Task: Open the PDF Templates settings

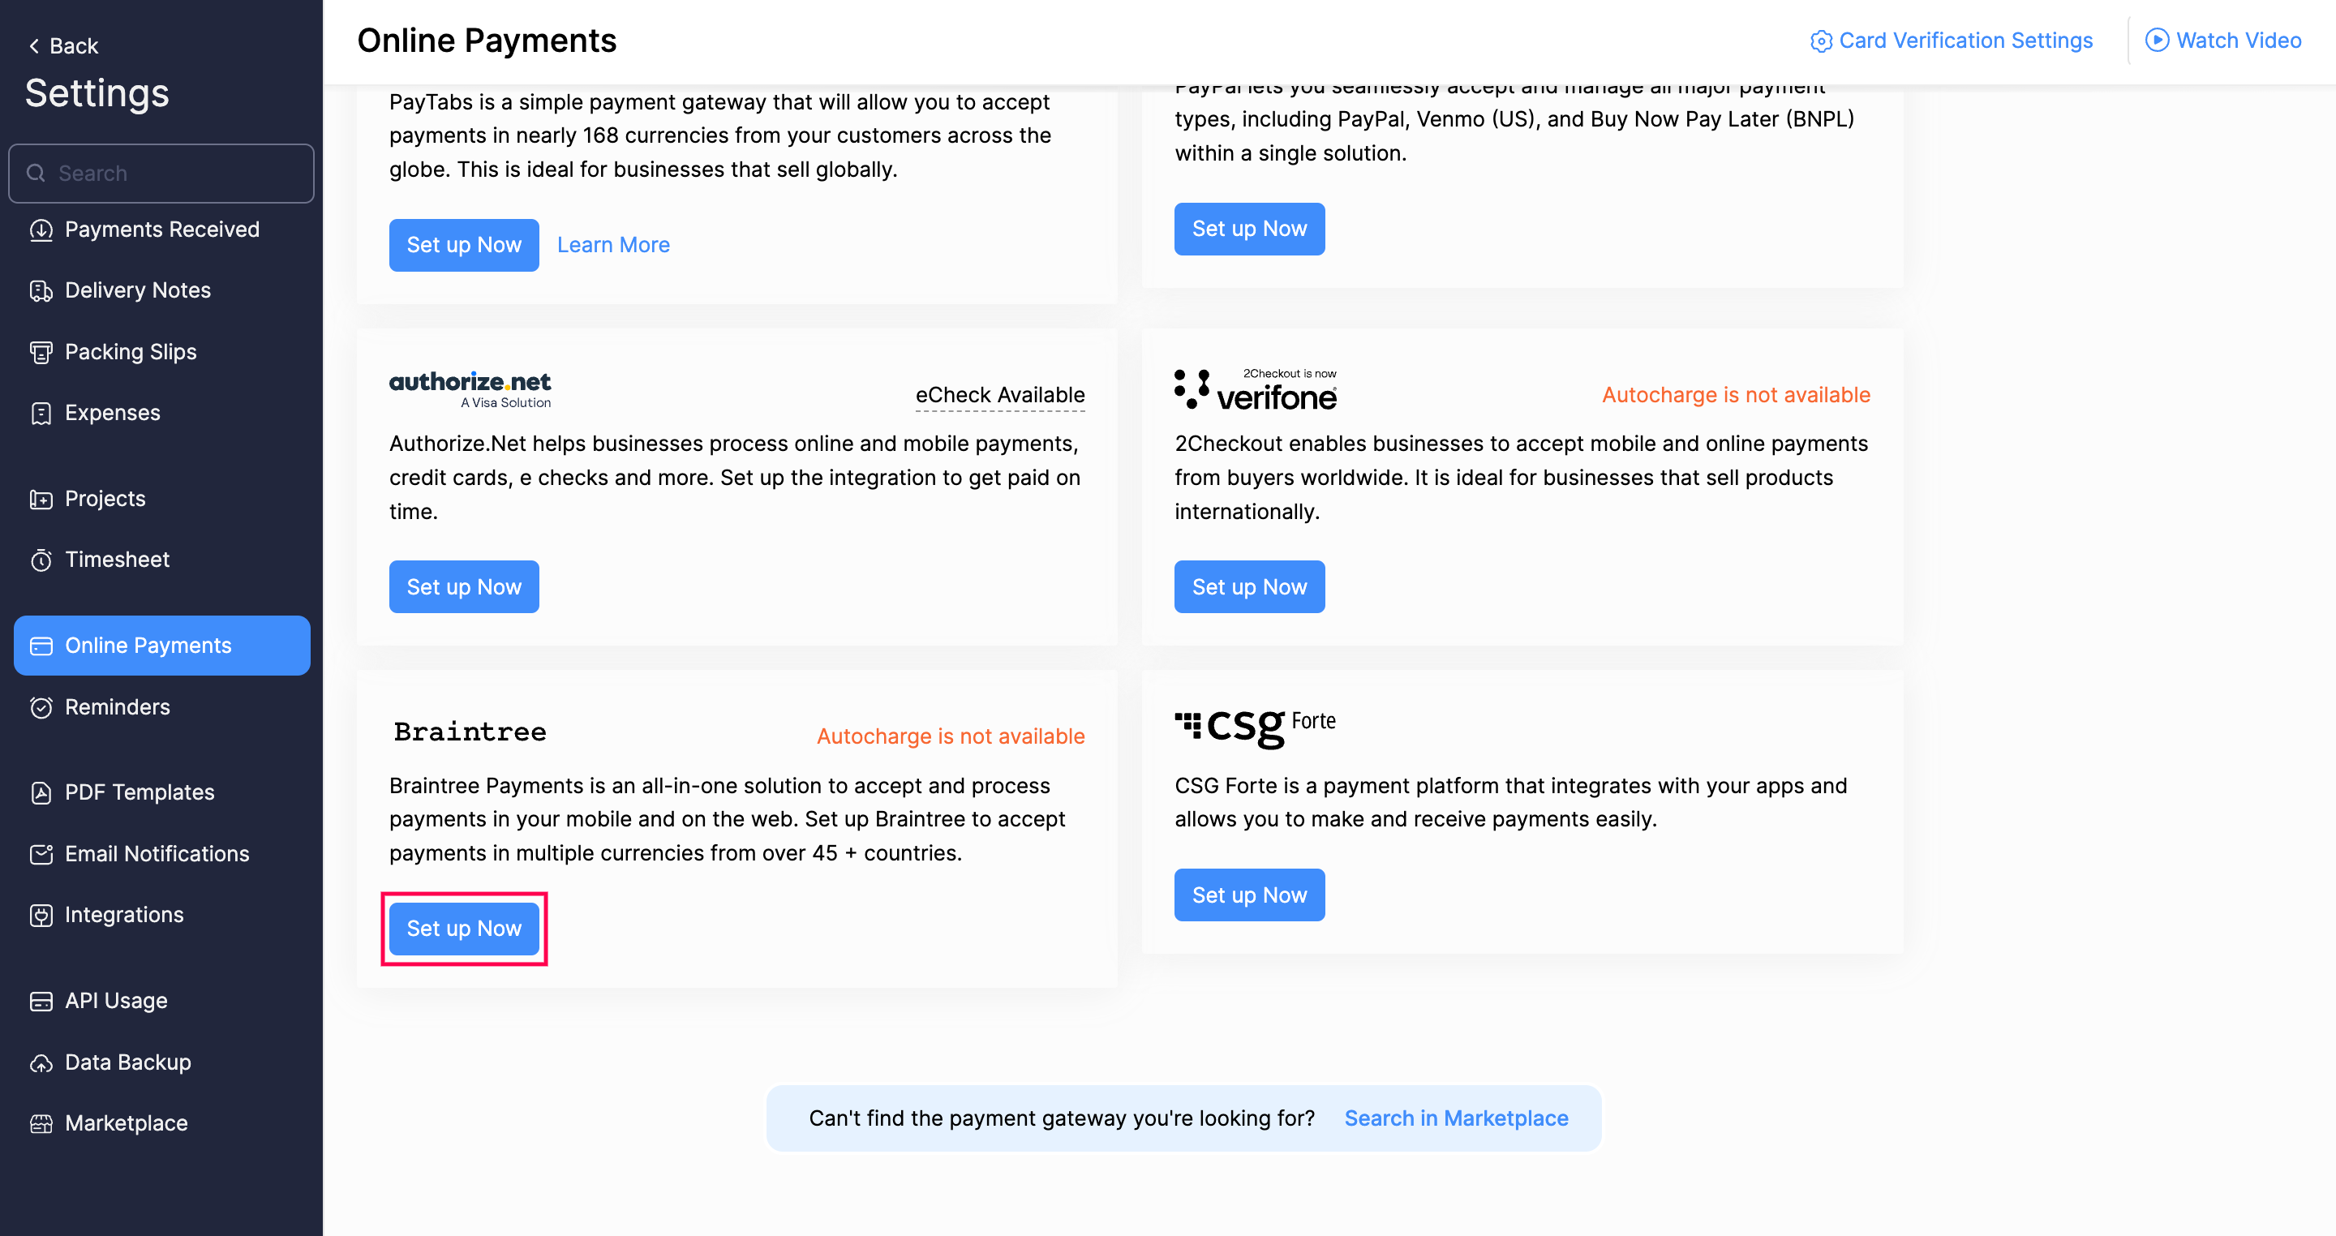Action: [139, 792]
